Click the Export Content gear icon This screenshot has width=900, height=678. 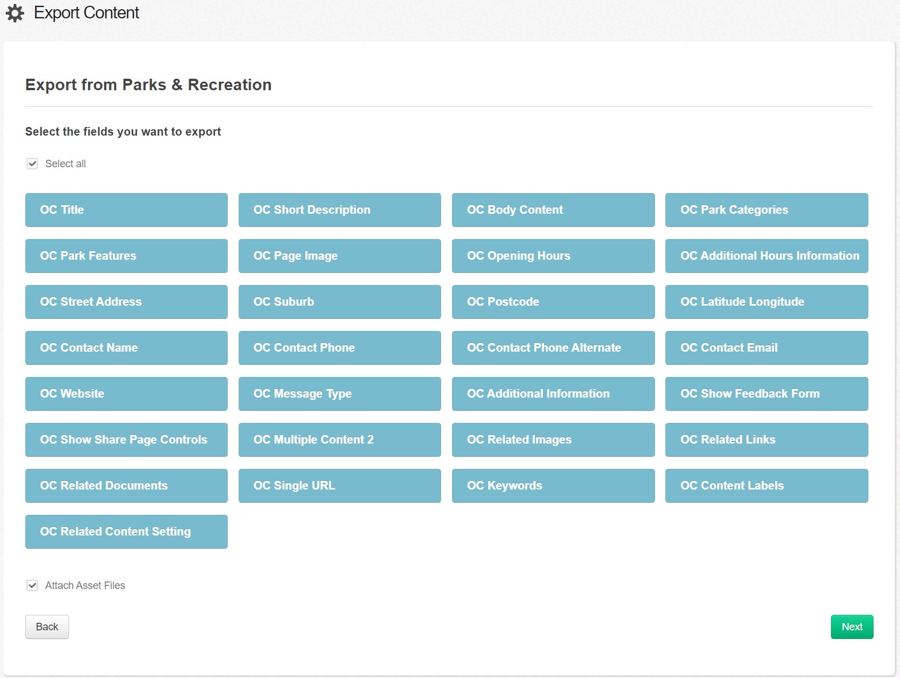coord(14,13)
